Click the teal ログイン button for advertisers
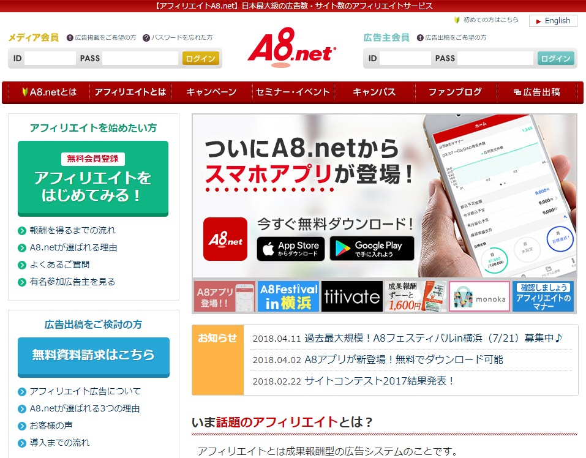586x458 pixels. (556, 58)
